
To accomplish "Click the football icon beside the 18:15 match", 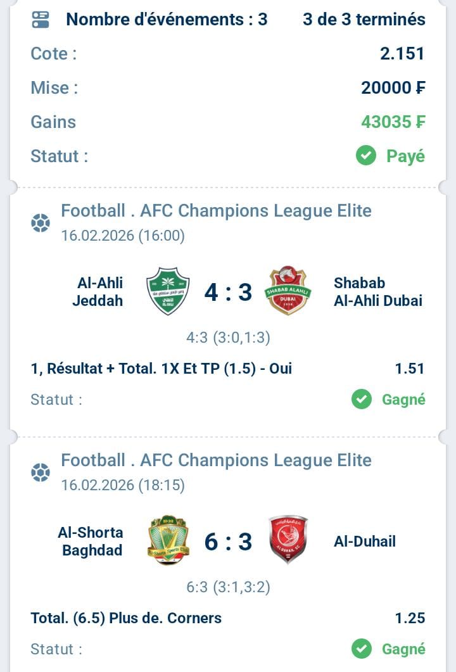I will pyautogui.click(x=41, y=472).
